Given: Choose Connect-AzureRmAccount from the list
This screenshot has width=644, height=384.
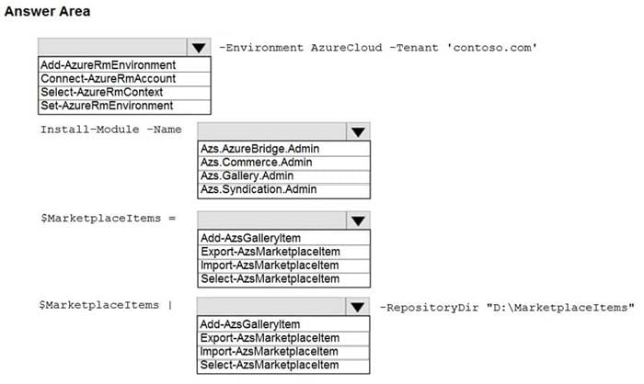Looking at the screenshot, I should [124, 79].
